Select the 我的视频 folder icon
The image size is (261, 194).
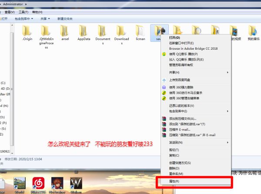(234, 31)
